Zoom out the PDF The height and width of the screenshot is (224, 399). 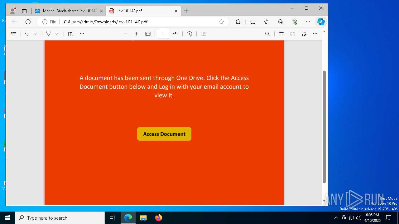[x=125, y=34]
